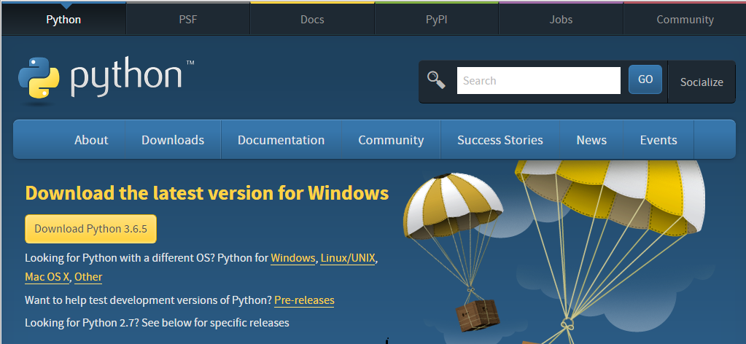Focus the Search input field
746x344 pixels.
point(539,80)
